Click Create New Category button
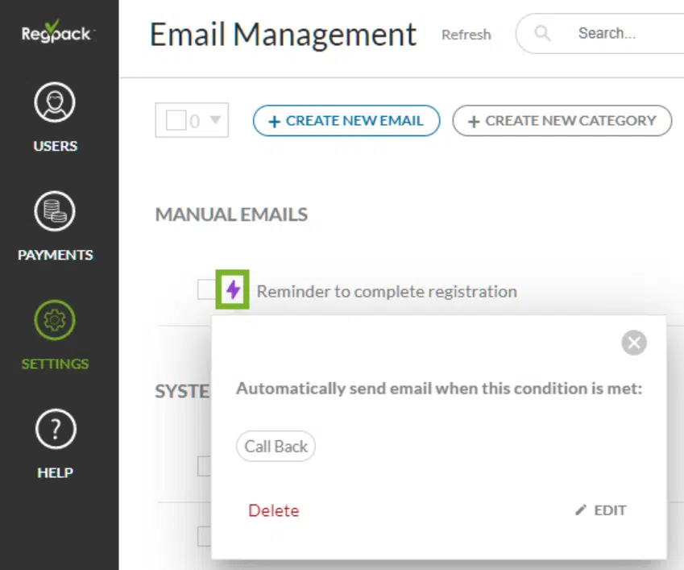Viewport: 684px width, 570px height. 562,121
